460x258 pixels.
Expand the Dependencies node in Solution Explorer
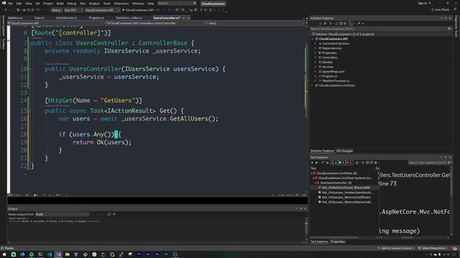pyautogui.click(x=316, y=48)
